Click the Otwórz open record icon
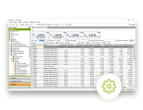Screen dimensions: 143x110 (47, 25)
